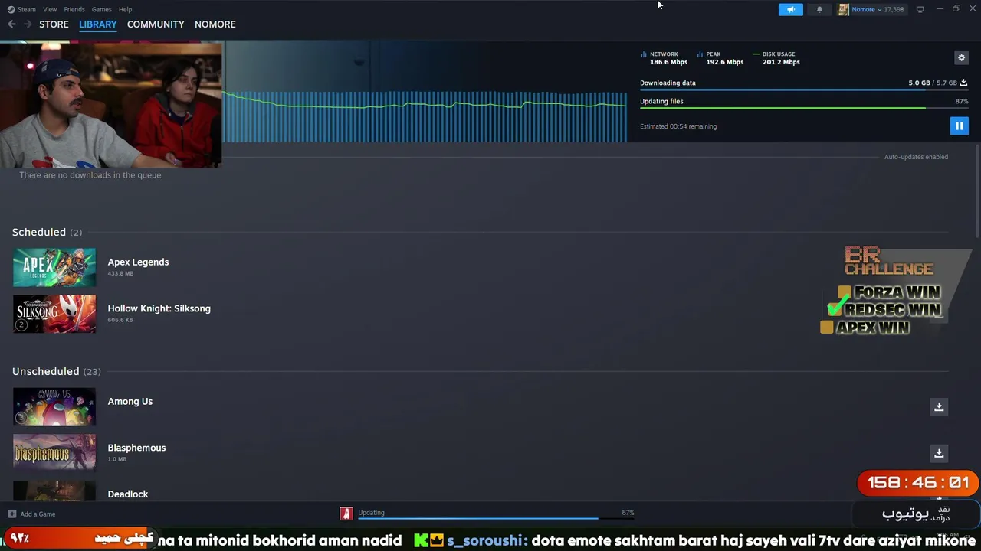Click Add a Game

coord(31,514)
